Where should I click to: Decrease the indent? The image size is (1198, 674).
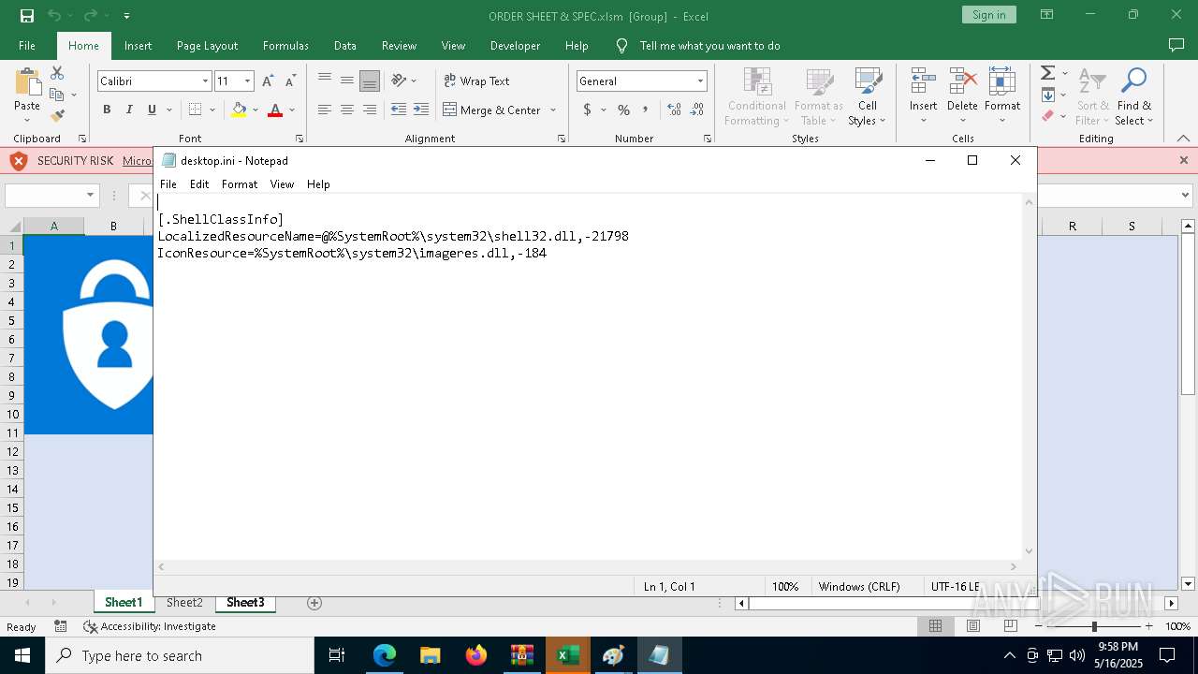coord(399,110)
